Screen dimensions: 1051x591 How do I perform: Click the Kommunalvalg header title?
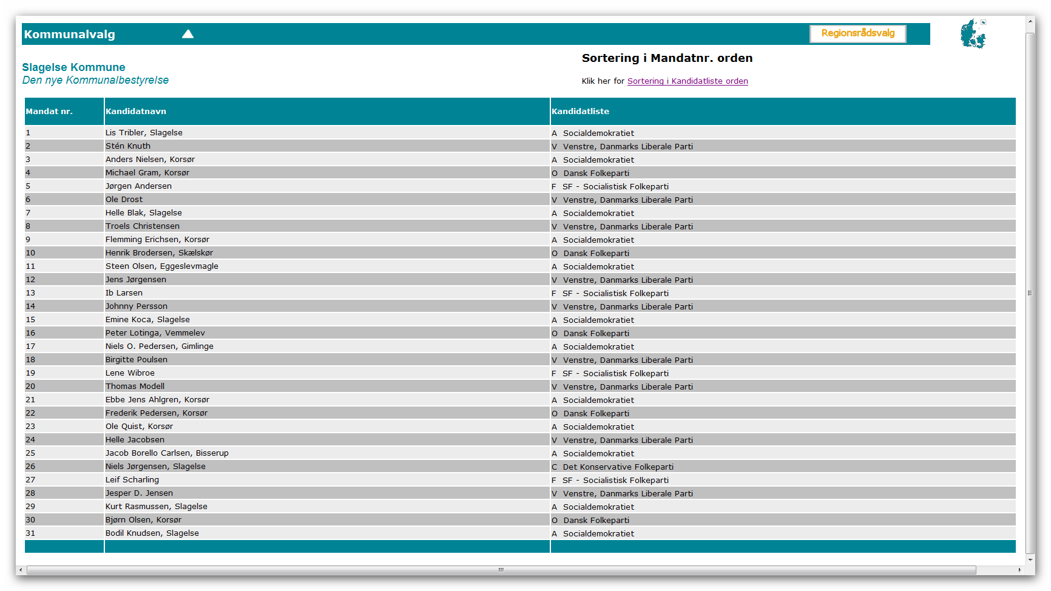(x=70, y=35)
